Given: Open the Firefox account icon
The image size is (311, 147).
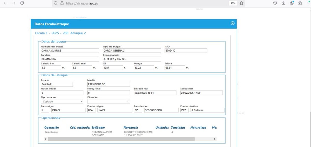Looking at the screenshot, I should (x=292, y=3).
